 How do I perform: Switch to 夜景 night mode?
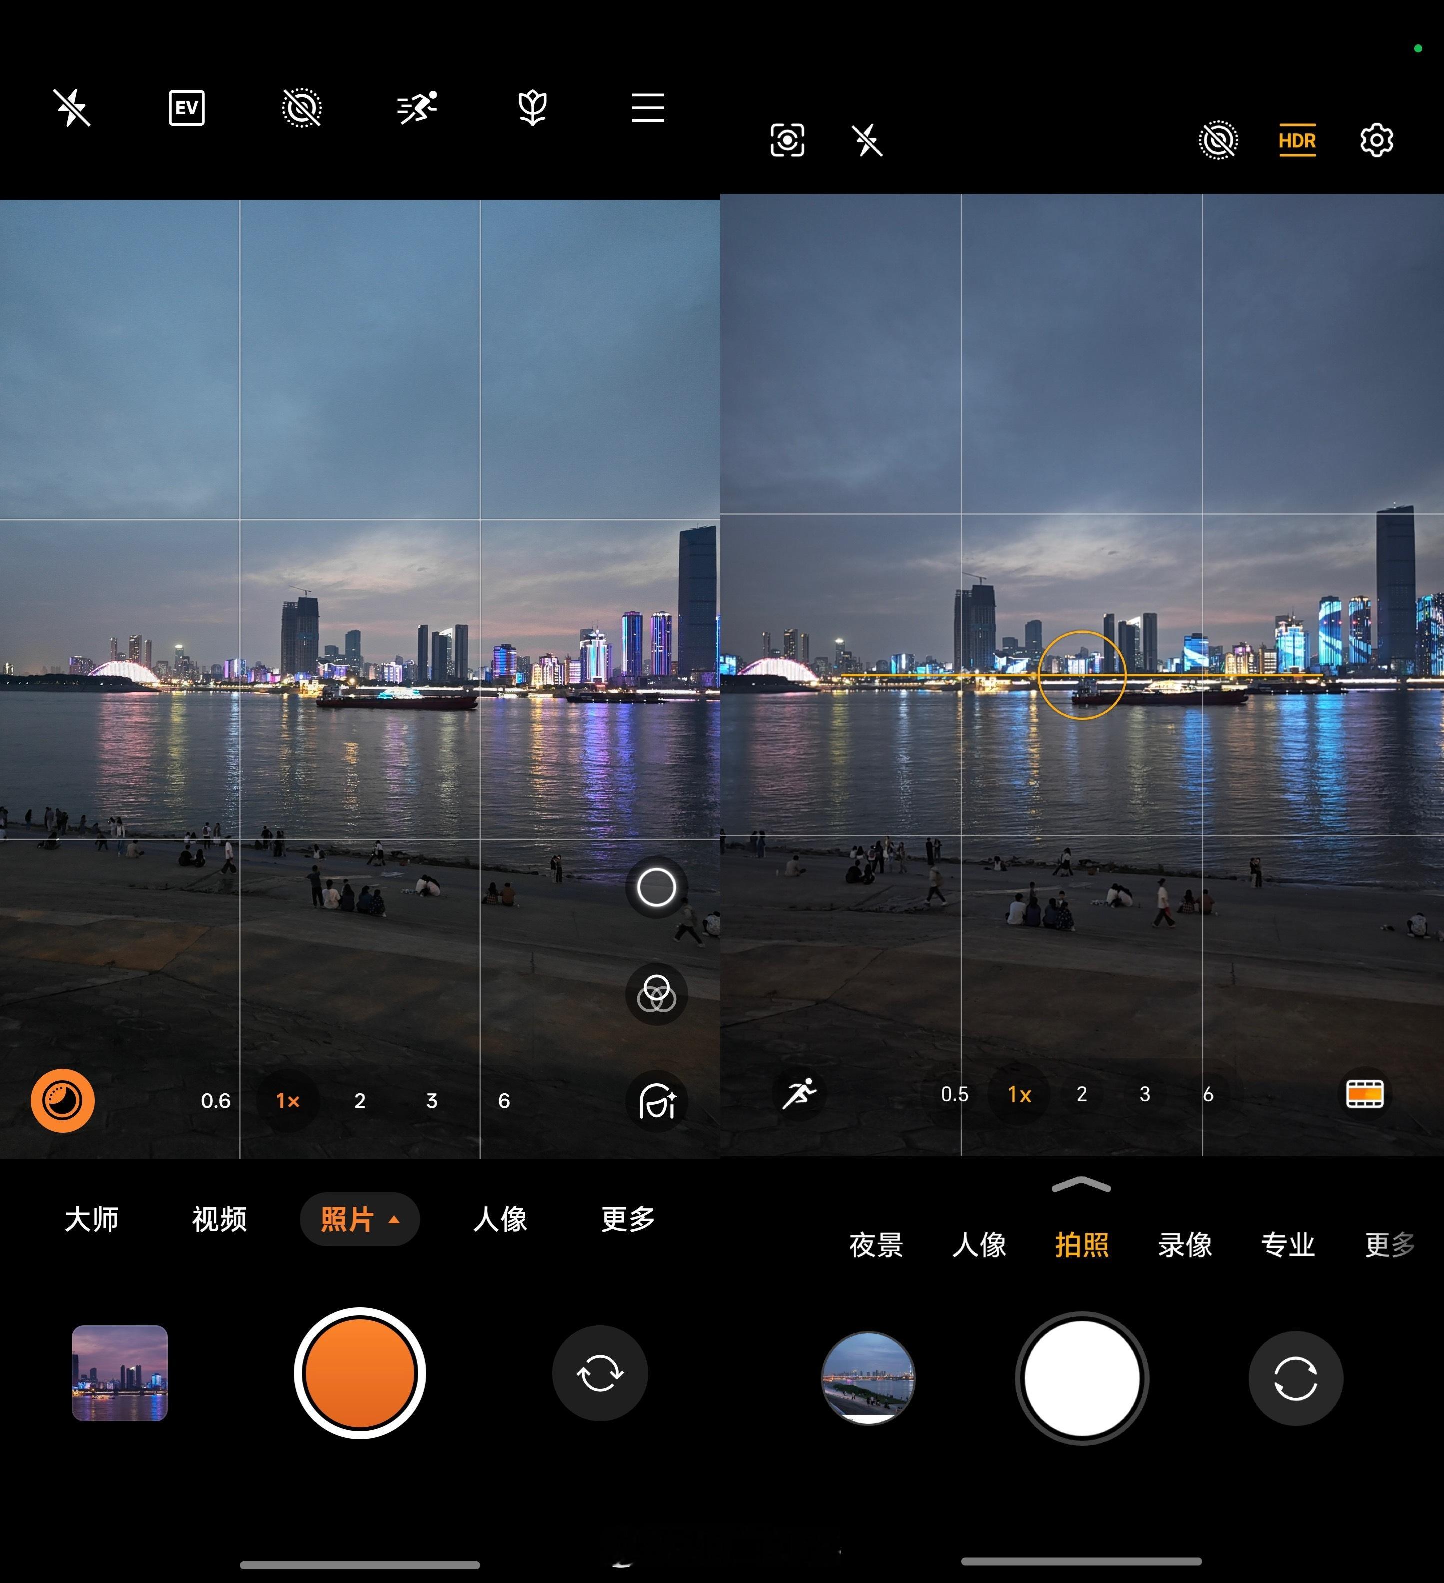876,1245
